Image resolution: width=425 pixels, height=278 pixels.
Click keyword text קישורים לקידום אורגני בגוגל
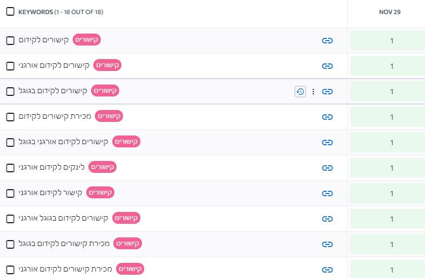63,142
